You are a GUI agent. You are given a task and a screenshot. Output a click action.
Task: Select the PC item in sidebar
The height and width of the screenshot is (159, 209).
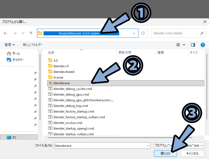(14, 137)
